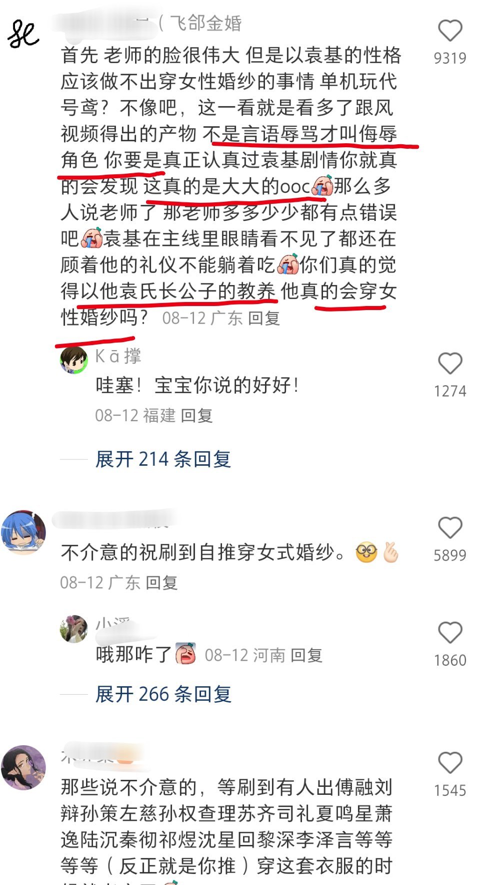Screen dimensions: 480x885
Task: Open the blue-haired anime avatar
Action: tap(23, 532)
